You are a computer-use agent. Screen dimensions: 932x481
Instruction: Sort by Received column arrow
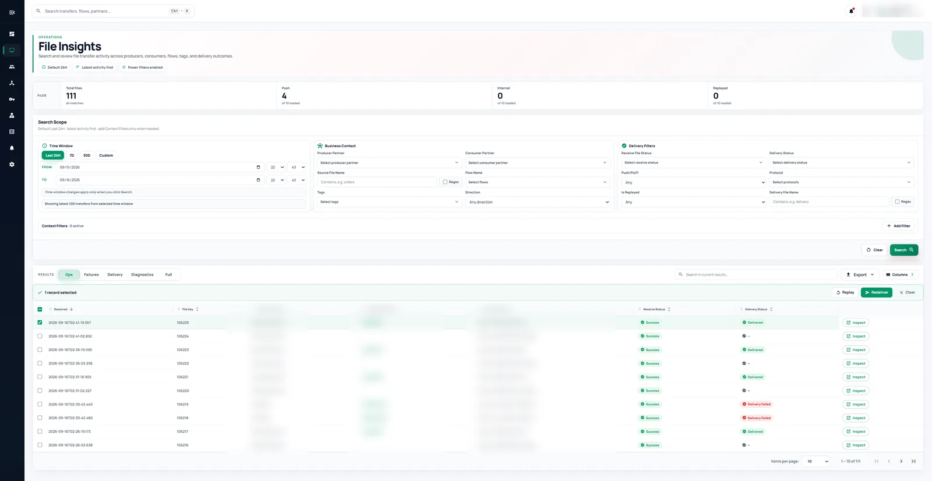click(71, 309)
